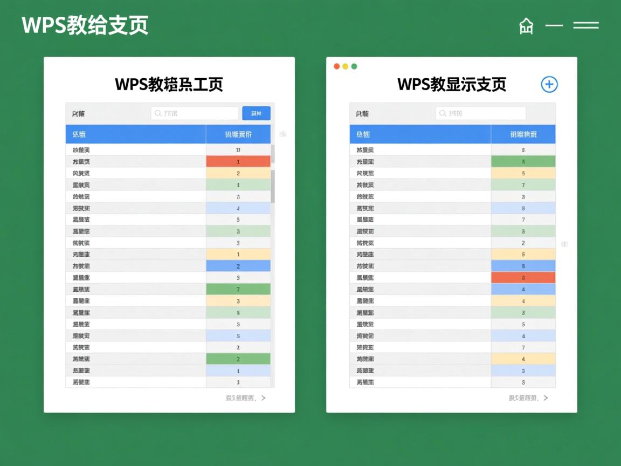
Task: Switch to the left card titled WPS教椐丬工页
Action: click(169, 84)
